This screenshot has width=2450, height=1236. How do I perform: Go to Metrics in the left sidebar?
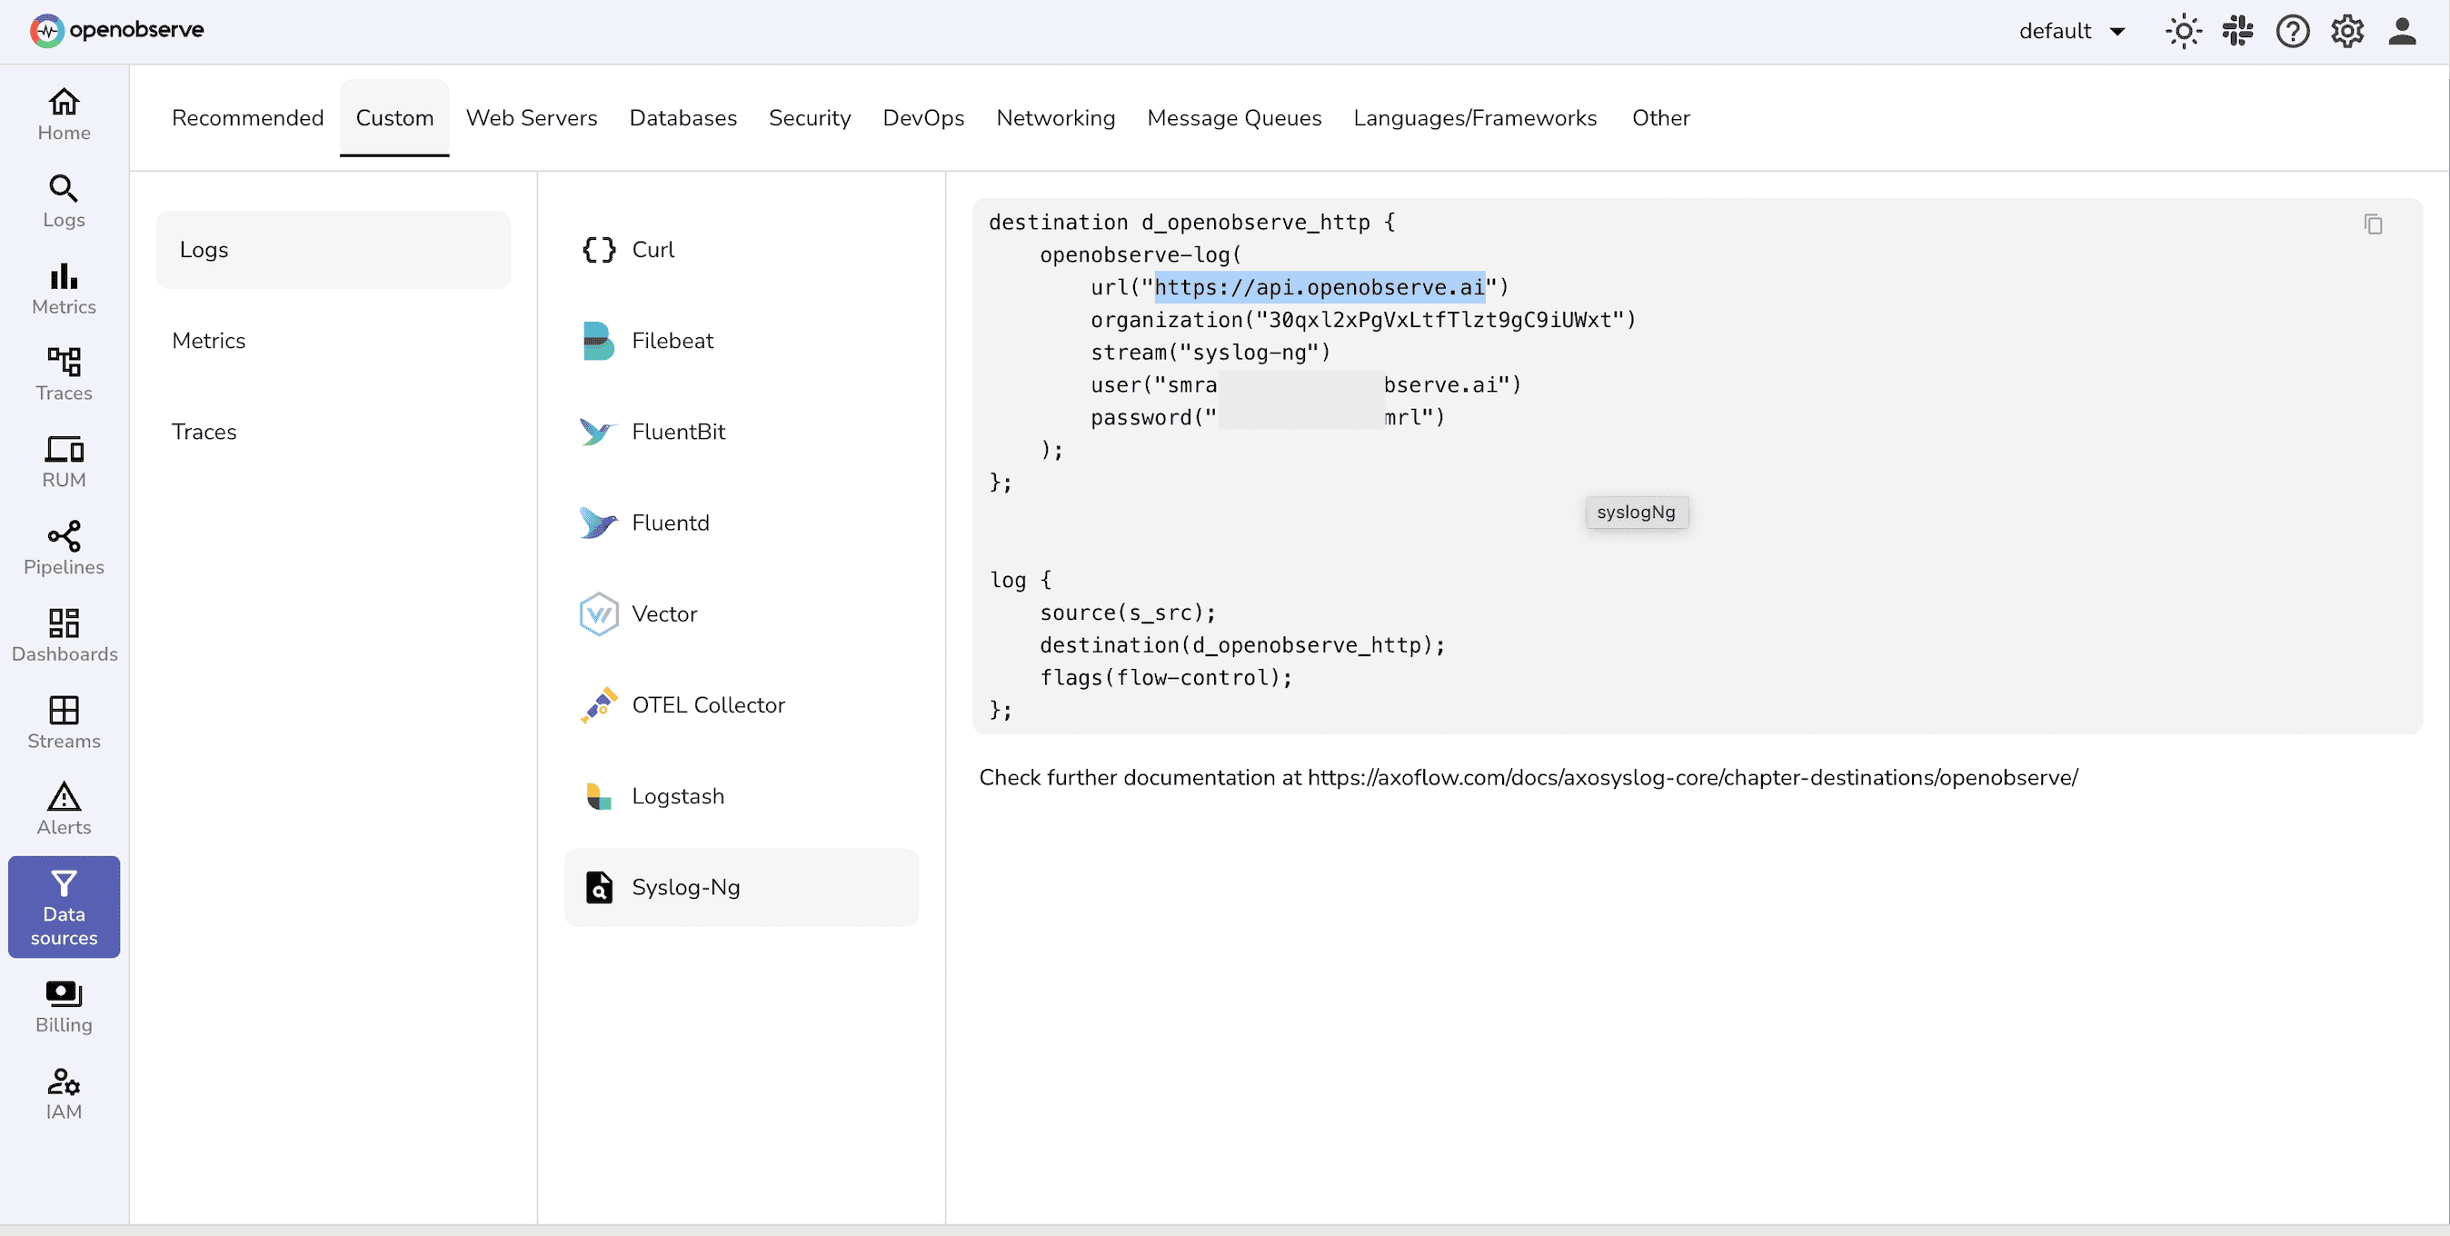pos(64,288)
